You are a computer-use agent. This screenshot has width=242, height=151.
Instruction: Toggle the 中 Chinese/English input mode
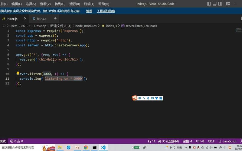(140, 98)
